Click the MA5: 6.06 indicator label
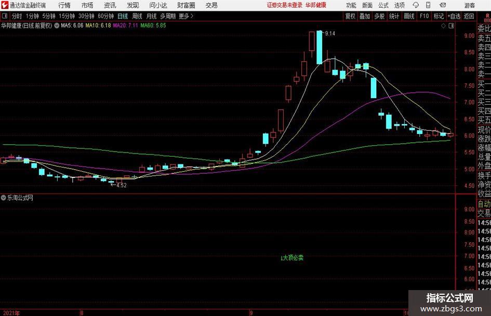The height and width of the screenshot is (316, 491). (72, 25)
